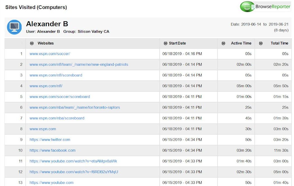Open the https://www.twitter.com link
Image resolution: width=294 pixels, height=186 pixels.
pyautogui.click(x=50, y=139)
